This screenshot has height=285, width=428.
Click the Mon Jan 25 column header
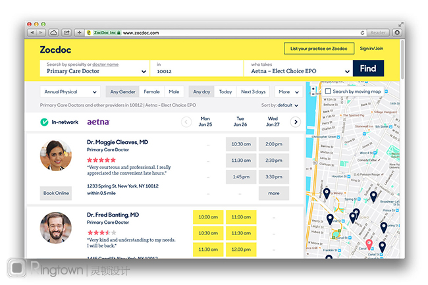coord(205,122)
